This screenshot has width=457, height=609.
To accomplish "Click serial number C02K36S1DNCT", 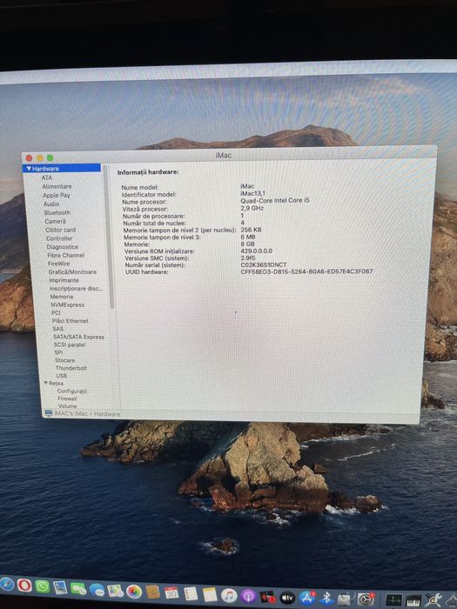I will [264, 264].
